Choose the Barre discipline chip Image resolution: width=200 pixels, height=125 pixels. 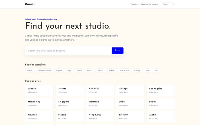(x=89, y=71)
